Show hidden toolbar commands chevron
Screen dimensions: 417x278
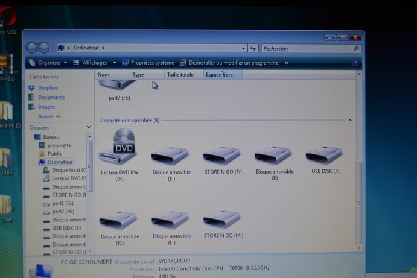(x=287, y=63)
